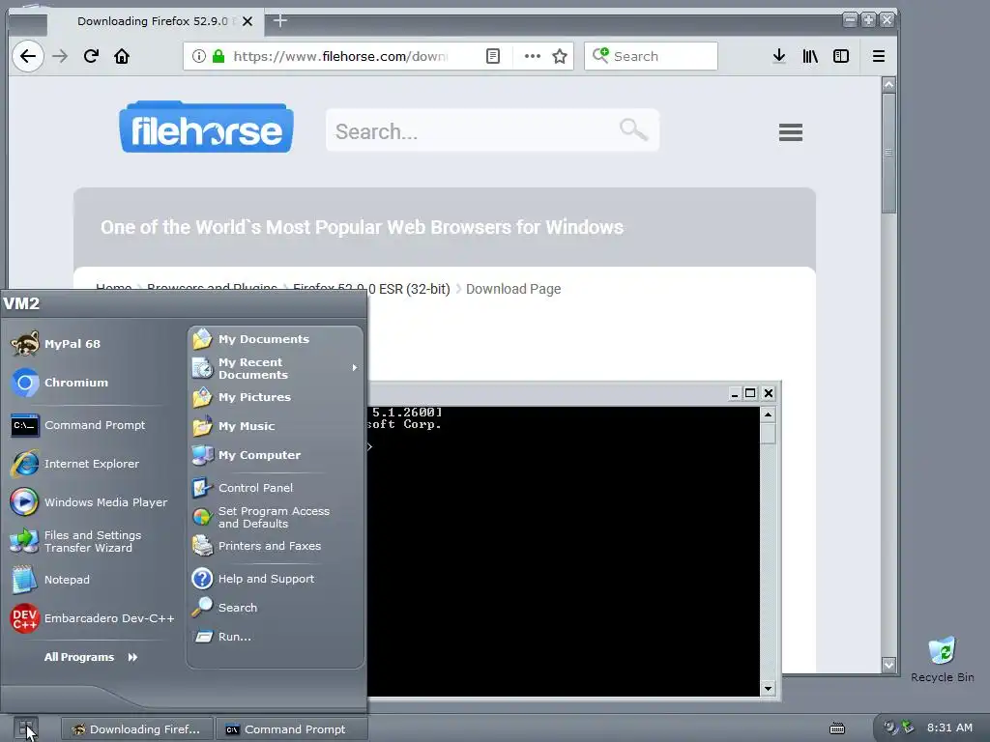Click the browser vertical scrollbar thumb

(x=889, y=154)
